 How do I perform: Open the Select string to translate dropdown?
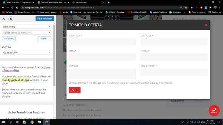(x=26, y=33)
